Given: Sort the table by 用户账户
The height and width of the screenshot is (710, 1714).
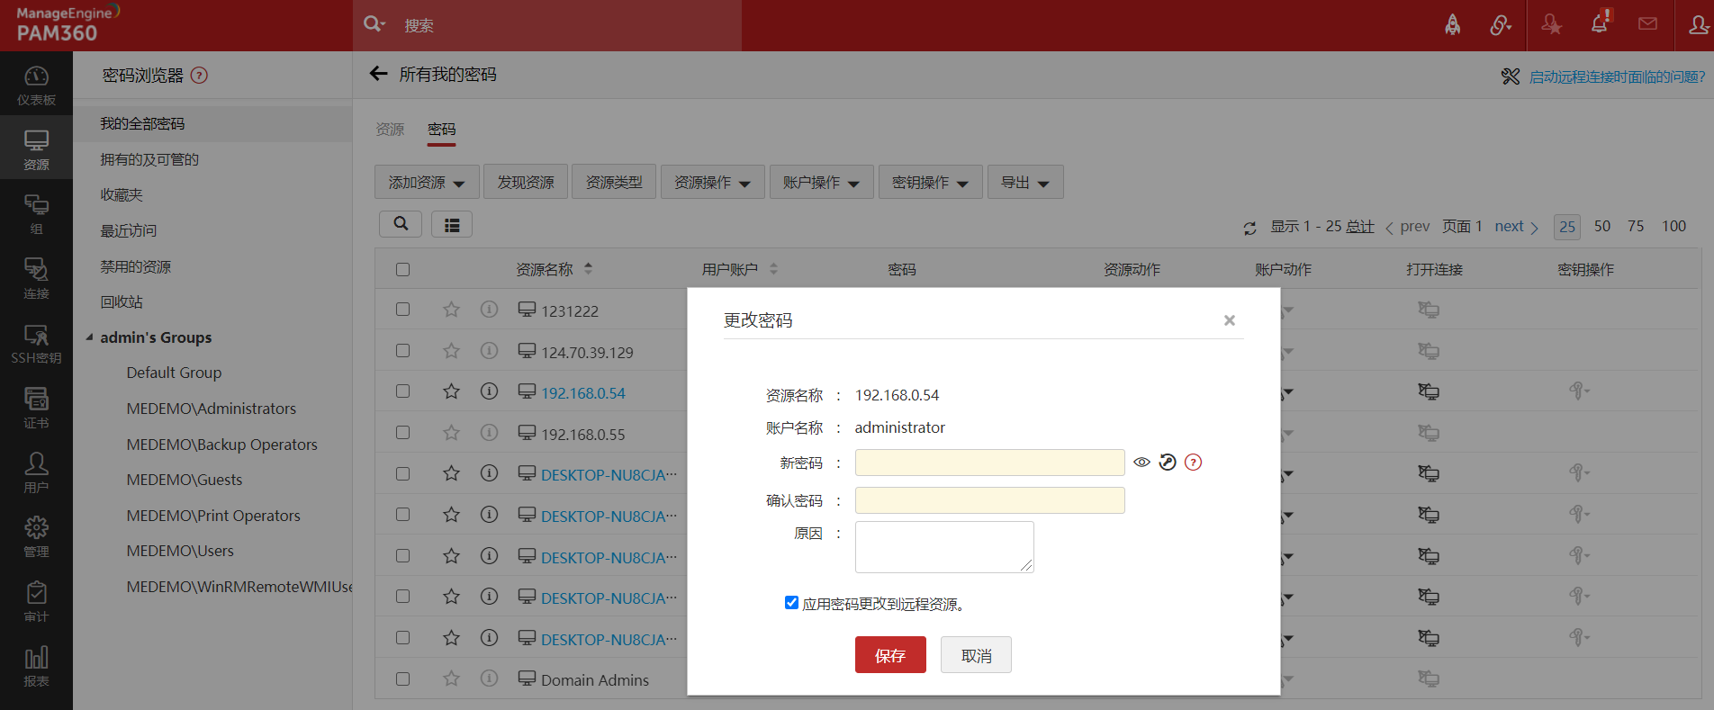Looking at the screenshot, I should (773, 268).
